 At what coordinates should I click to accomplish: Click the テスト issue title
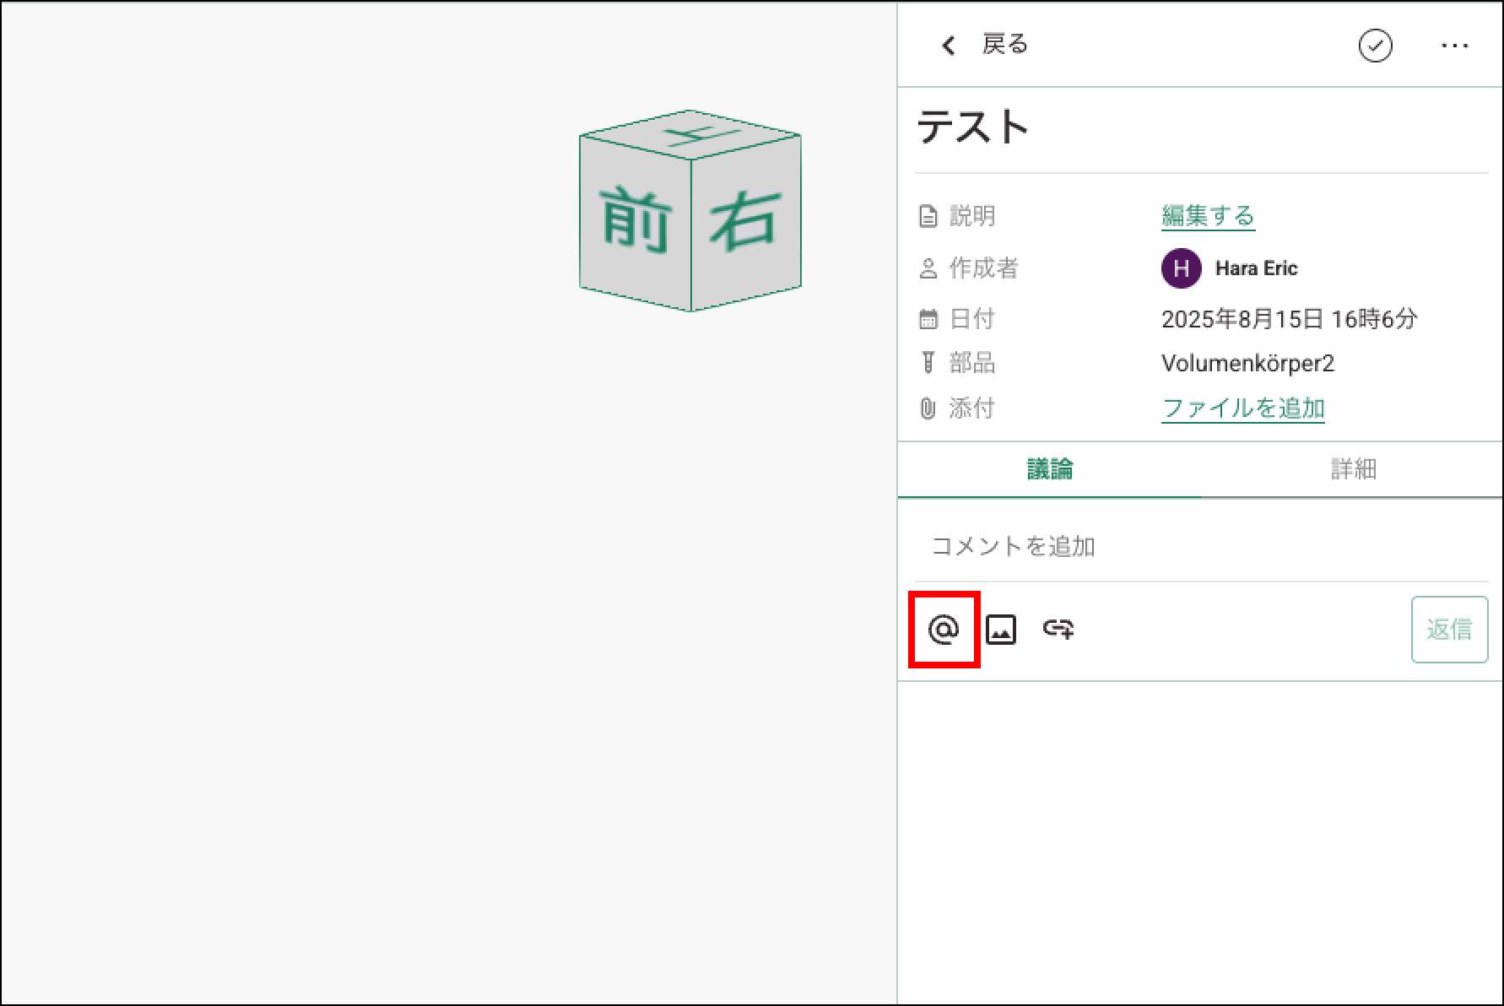(x=973, y=128)
